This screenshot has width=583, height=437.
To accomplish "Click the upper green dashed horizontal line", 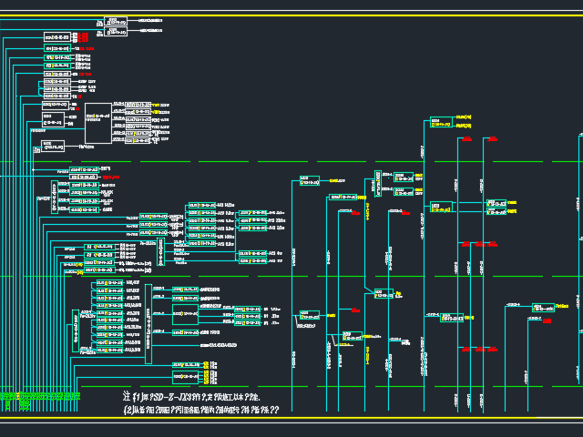I will 291,162.
